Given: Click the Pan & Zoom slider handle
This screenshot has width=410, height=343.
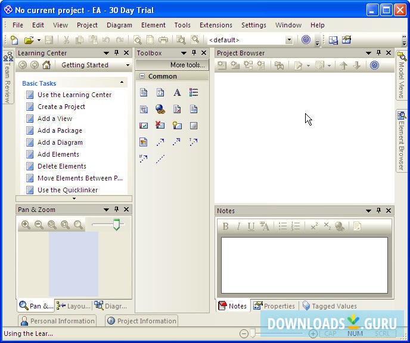Looking at the screenshot, I should tap(116, 224).
